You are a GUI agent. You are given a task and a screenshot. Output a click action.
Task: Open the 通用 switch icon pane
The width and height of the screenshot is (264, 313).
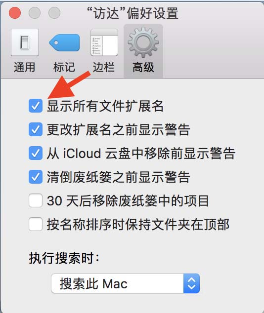(25, 42)
